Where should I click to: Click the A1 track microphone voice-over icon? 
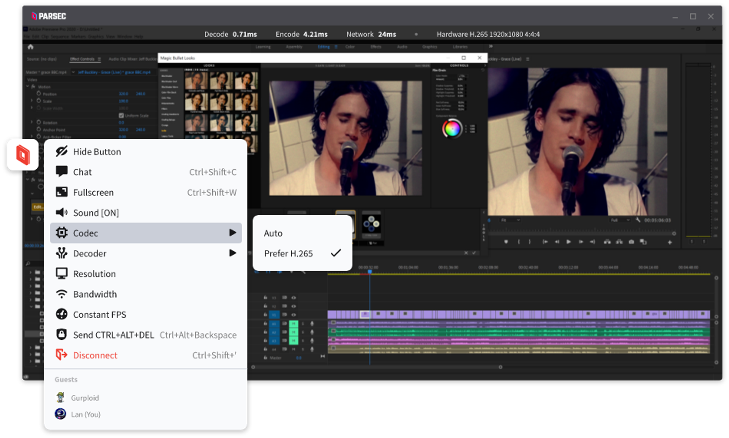(312, 323)
